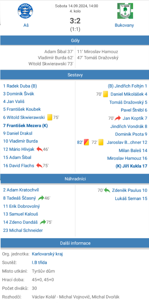Click green substitution arrow next to Tadeáš Ščasný

41,198
